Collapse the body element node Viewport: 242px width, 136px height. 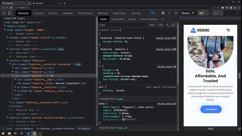tap(5, 29)
